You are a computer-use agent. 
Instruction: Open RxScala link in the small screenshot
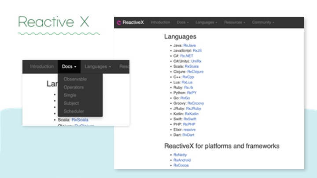[x=80, y=120]
